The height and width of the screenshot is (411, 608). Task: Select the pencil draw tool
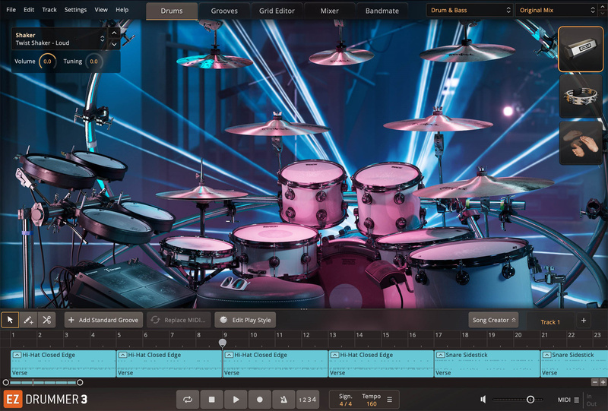28,320
